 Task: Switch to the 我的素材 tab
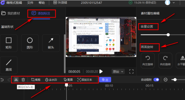click(x=11, y=13)
